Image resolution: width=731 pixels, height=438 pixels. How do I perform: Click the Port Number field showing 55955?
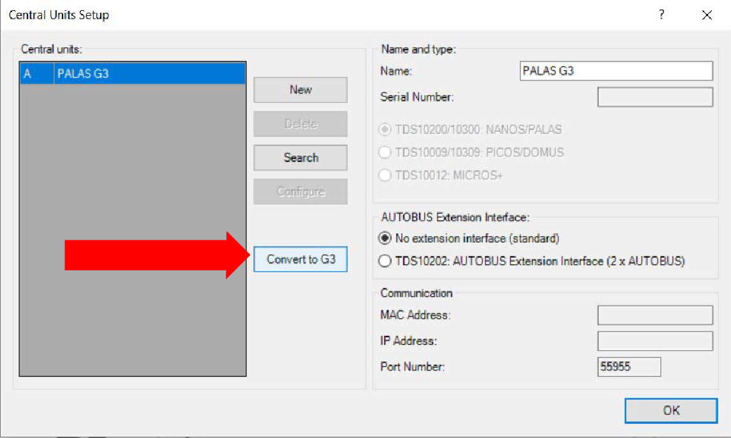click(628, 367)
